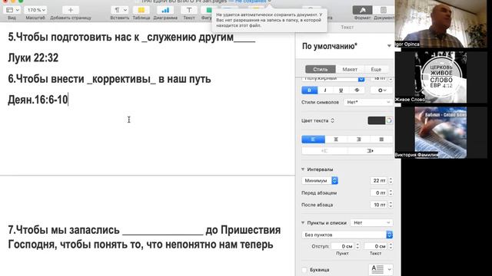Click the font size field
The image size is (492, 276).
tap(379, 78)
